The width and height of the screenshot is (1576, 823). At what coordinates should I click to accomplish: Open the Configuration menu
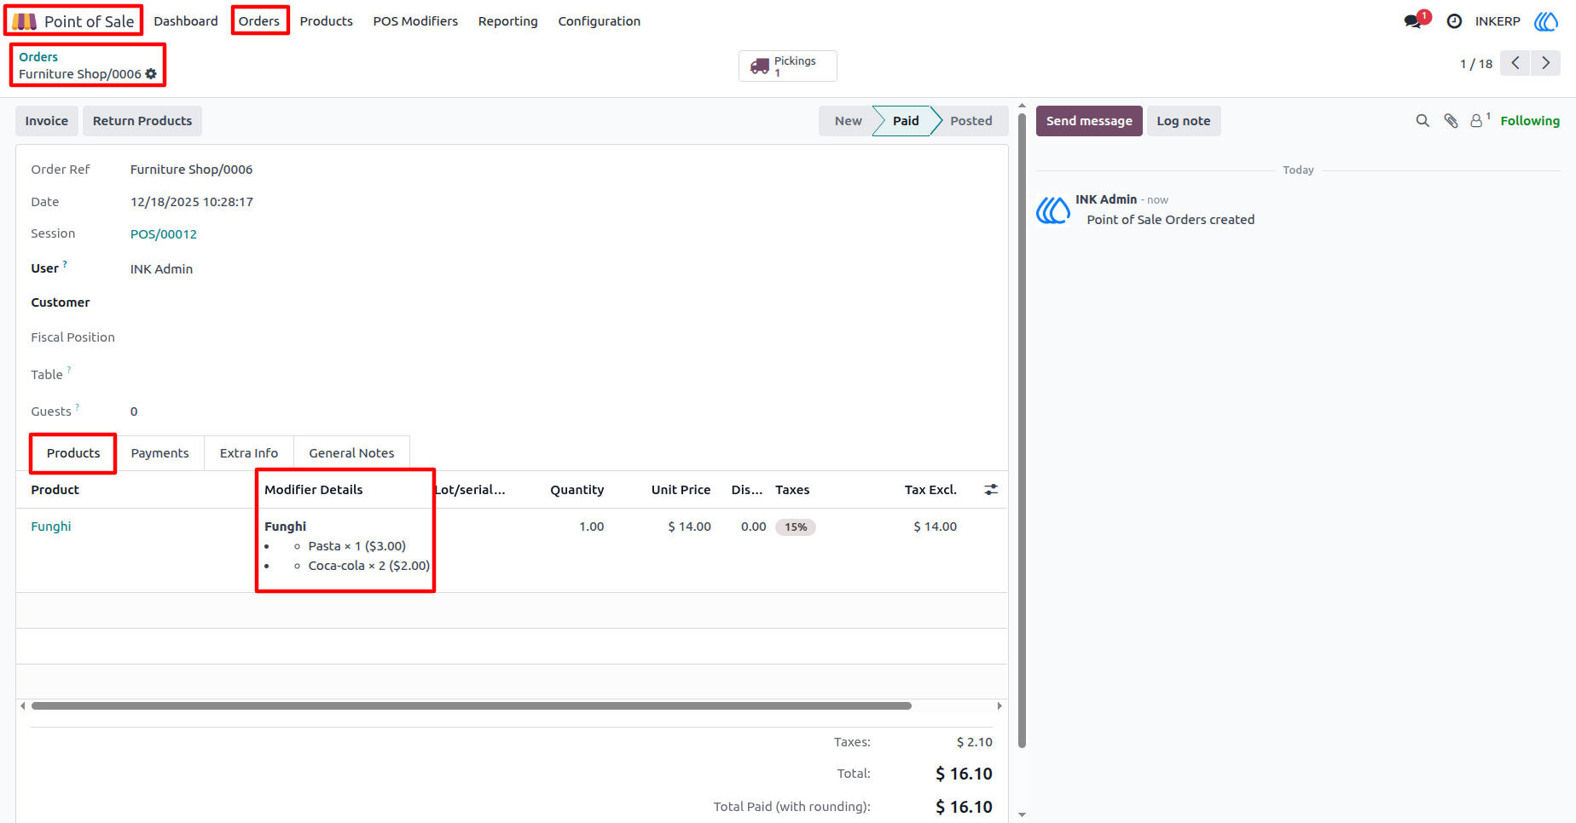(599, 21)
